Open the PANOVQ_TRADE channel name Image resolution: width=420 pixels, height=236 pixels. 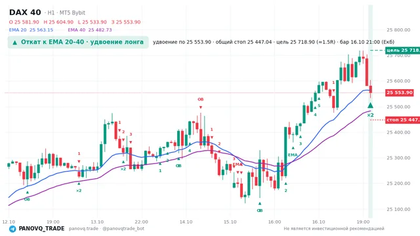41,229
